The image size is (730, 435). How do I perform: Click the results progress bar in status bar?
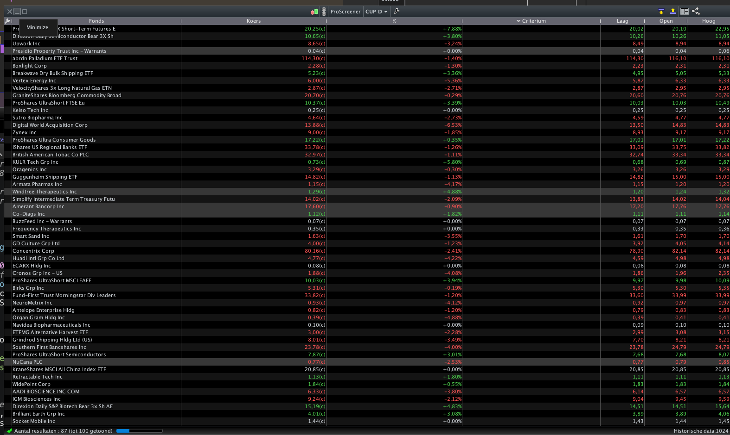point(139,431)
